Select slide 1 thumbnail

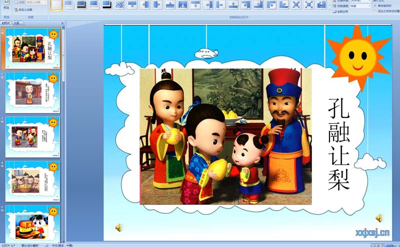pyautogui.click(x=32, y=48)
